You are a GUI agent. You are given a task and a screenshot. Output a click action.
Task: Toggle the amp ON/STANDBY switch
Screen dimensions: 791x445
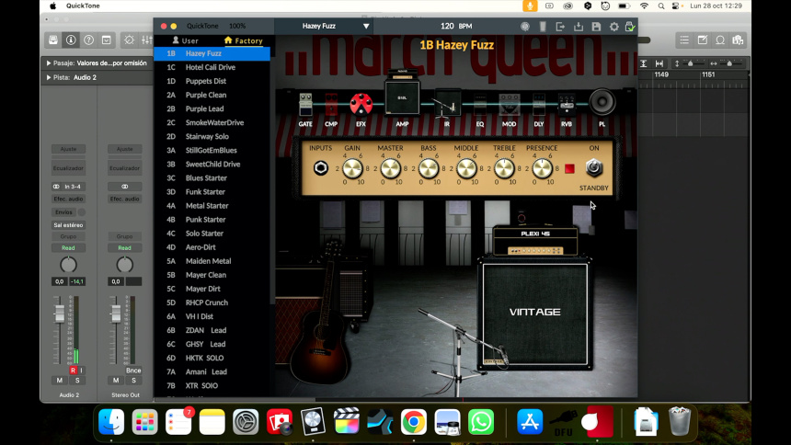click(x=594, y=167)
